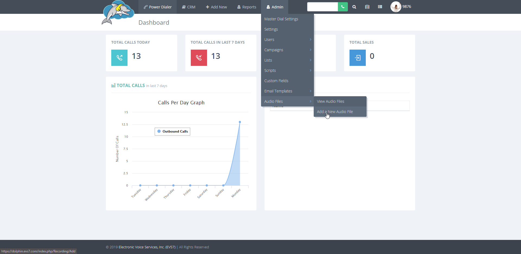
Task: Expand the Email Templates submenu
Action: (287, 91)
